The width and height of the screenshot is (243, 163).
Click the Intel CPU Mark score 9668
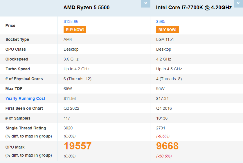pos(167,146)
